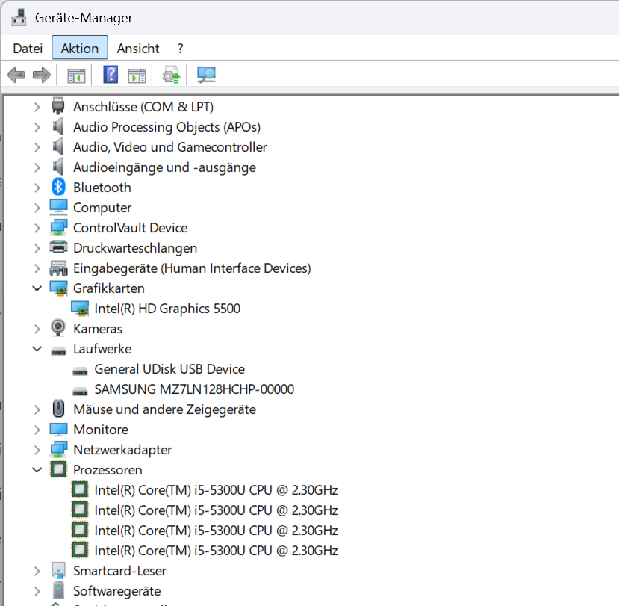This screenshot has height=606, width=619.
Task: Expand the Bluetooth chevron
Action: [x=37, y=188]
